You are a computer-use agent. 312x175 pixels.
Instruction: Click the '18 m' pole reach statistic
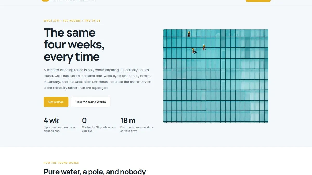(128, 121)
